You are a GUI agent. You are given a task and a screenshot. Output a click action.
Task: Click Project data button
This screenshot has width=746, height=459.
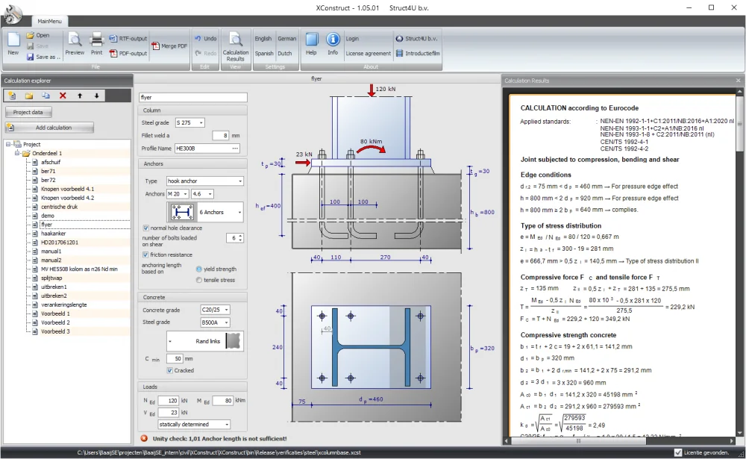point(28,113)
